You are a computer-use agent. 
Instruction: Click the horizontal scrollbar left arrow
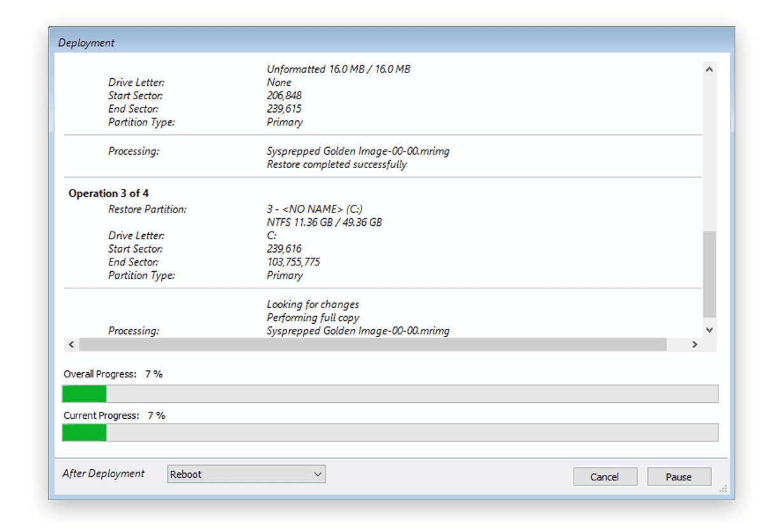click(71, 344)
